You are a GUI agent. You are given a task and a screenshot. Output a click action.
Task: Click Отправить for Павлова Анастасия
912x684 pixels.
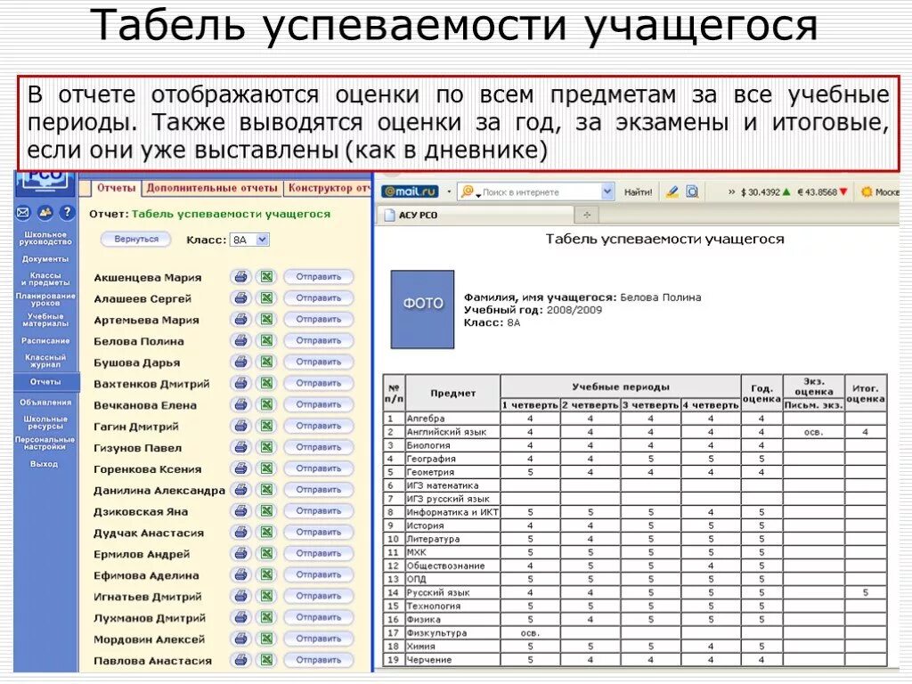(318, 660)
